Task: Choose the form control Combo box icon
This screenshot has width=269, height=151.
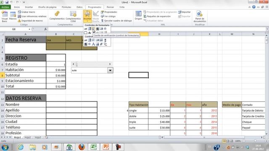Action: (x=90, y=29)
